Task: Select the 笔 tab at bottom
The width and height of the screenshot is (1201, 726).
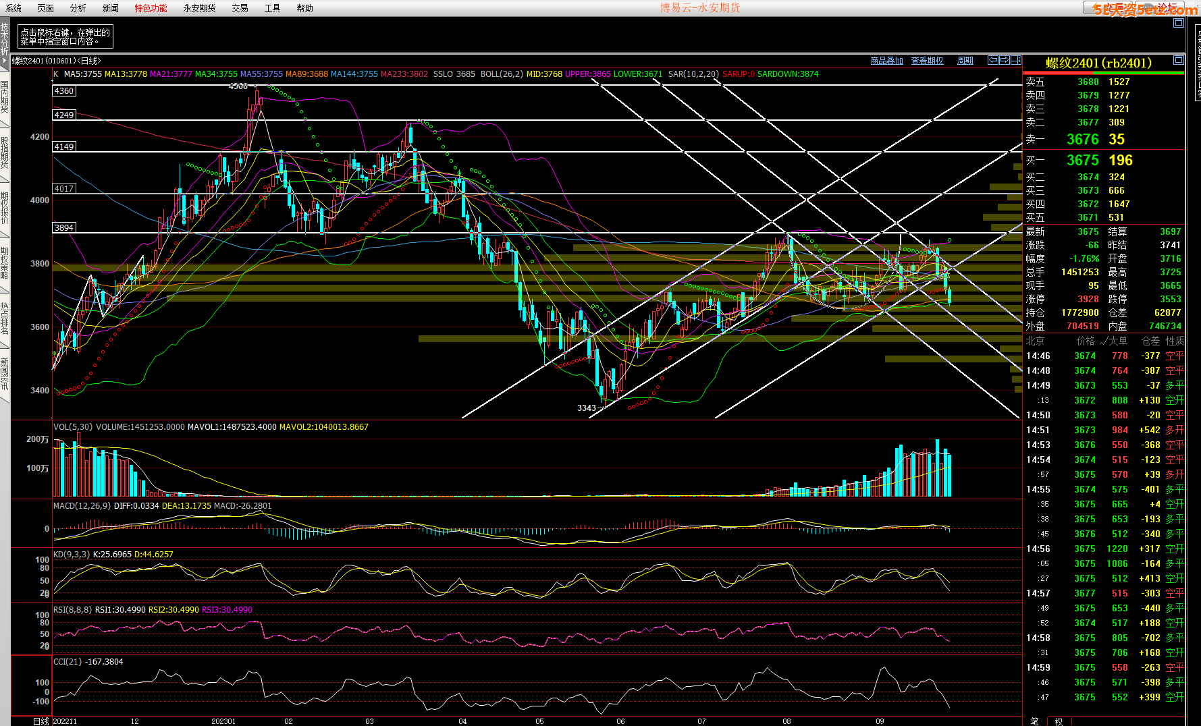Action: (1034, 721)
